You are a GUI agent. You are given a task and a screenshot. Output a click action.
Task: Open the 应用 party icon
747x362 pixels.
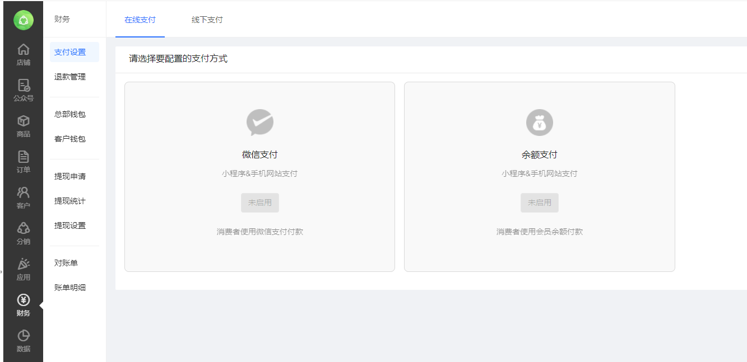pos(24,265)
